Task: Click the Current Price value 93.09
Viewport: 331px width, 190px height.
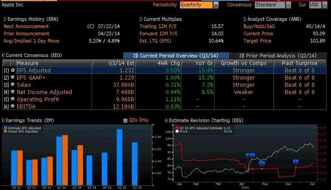Action: (x=319, y=34)
